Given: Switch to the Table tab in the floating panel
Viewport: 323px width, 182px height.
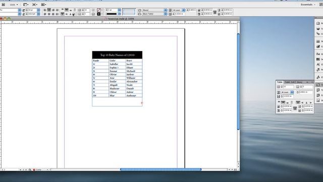Looking at the screenshot, I should coord(280,82).
